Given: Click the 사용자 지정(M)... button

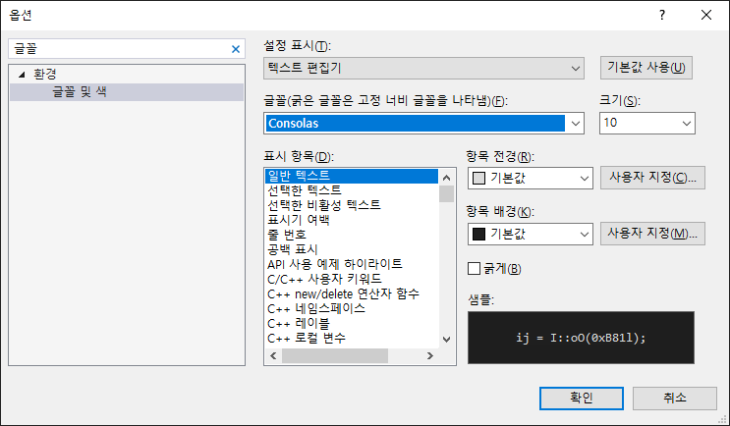Looking at the screenshot, I should [x=652, y=234].
